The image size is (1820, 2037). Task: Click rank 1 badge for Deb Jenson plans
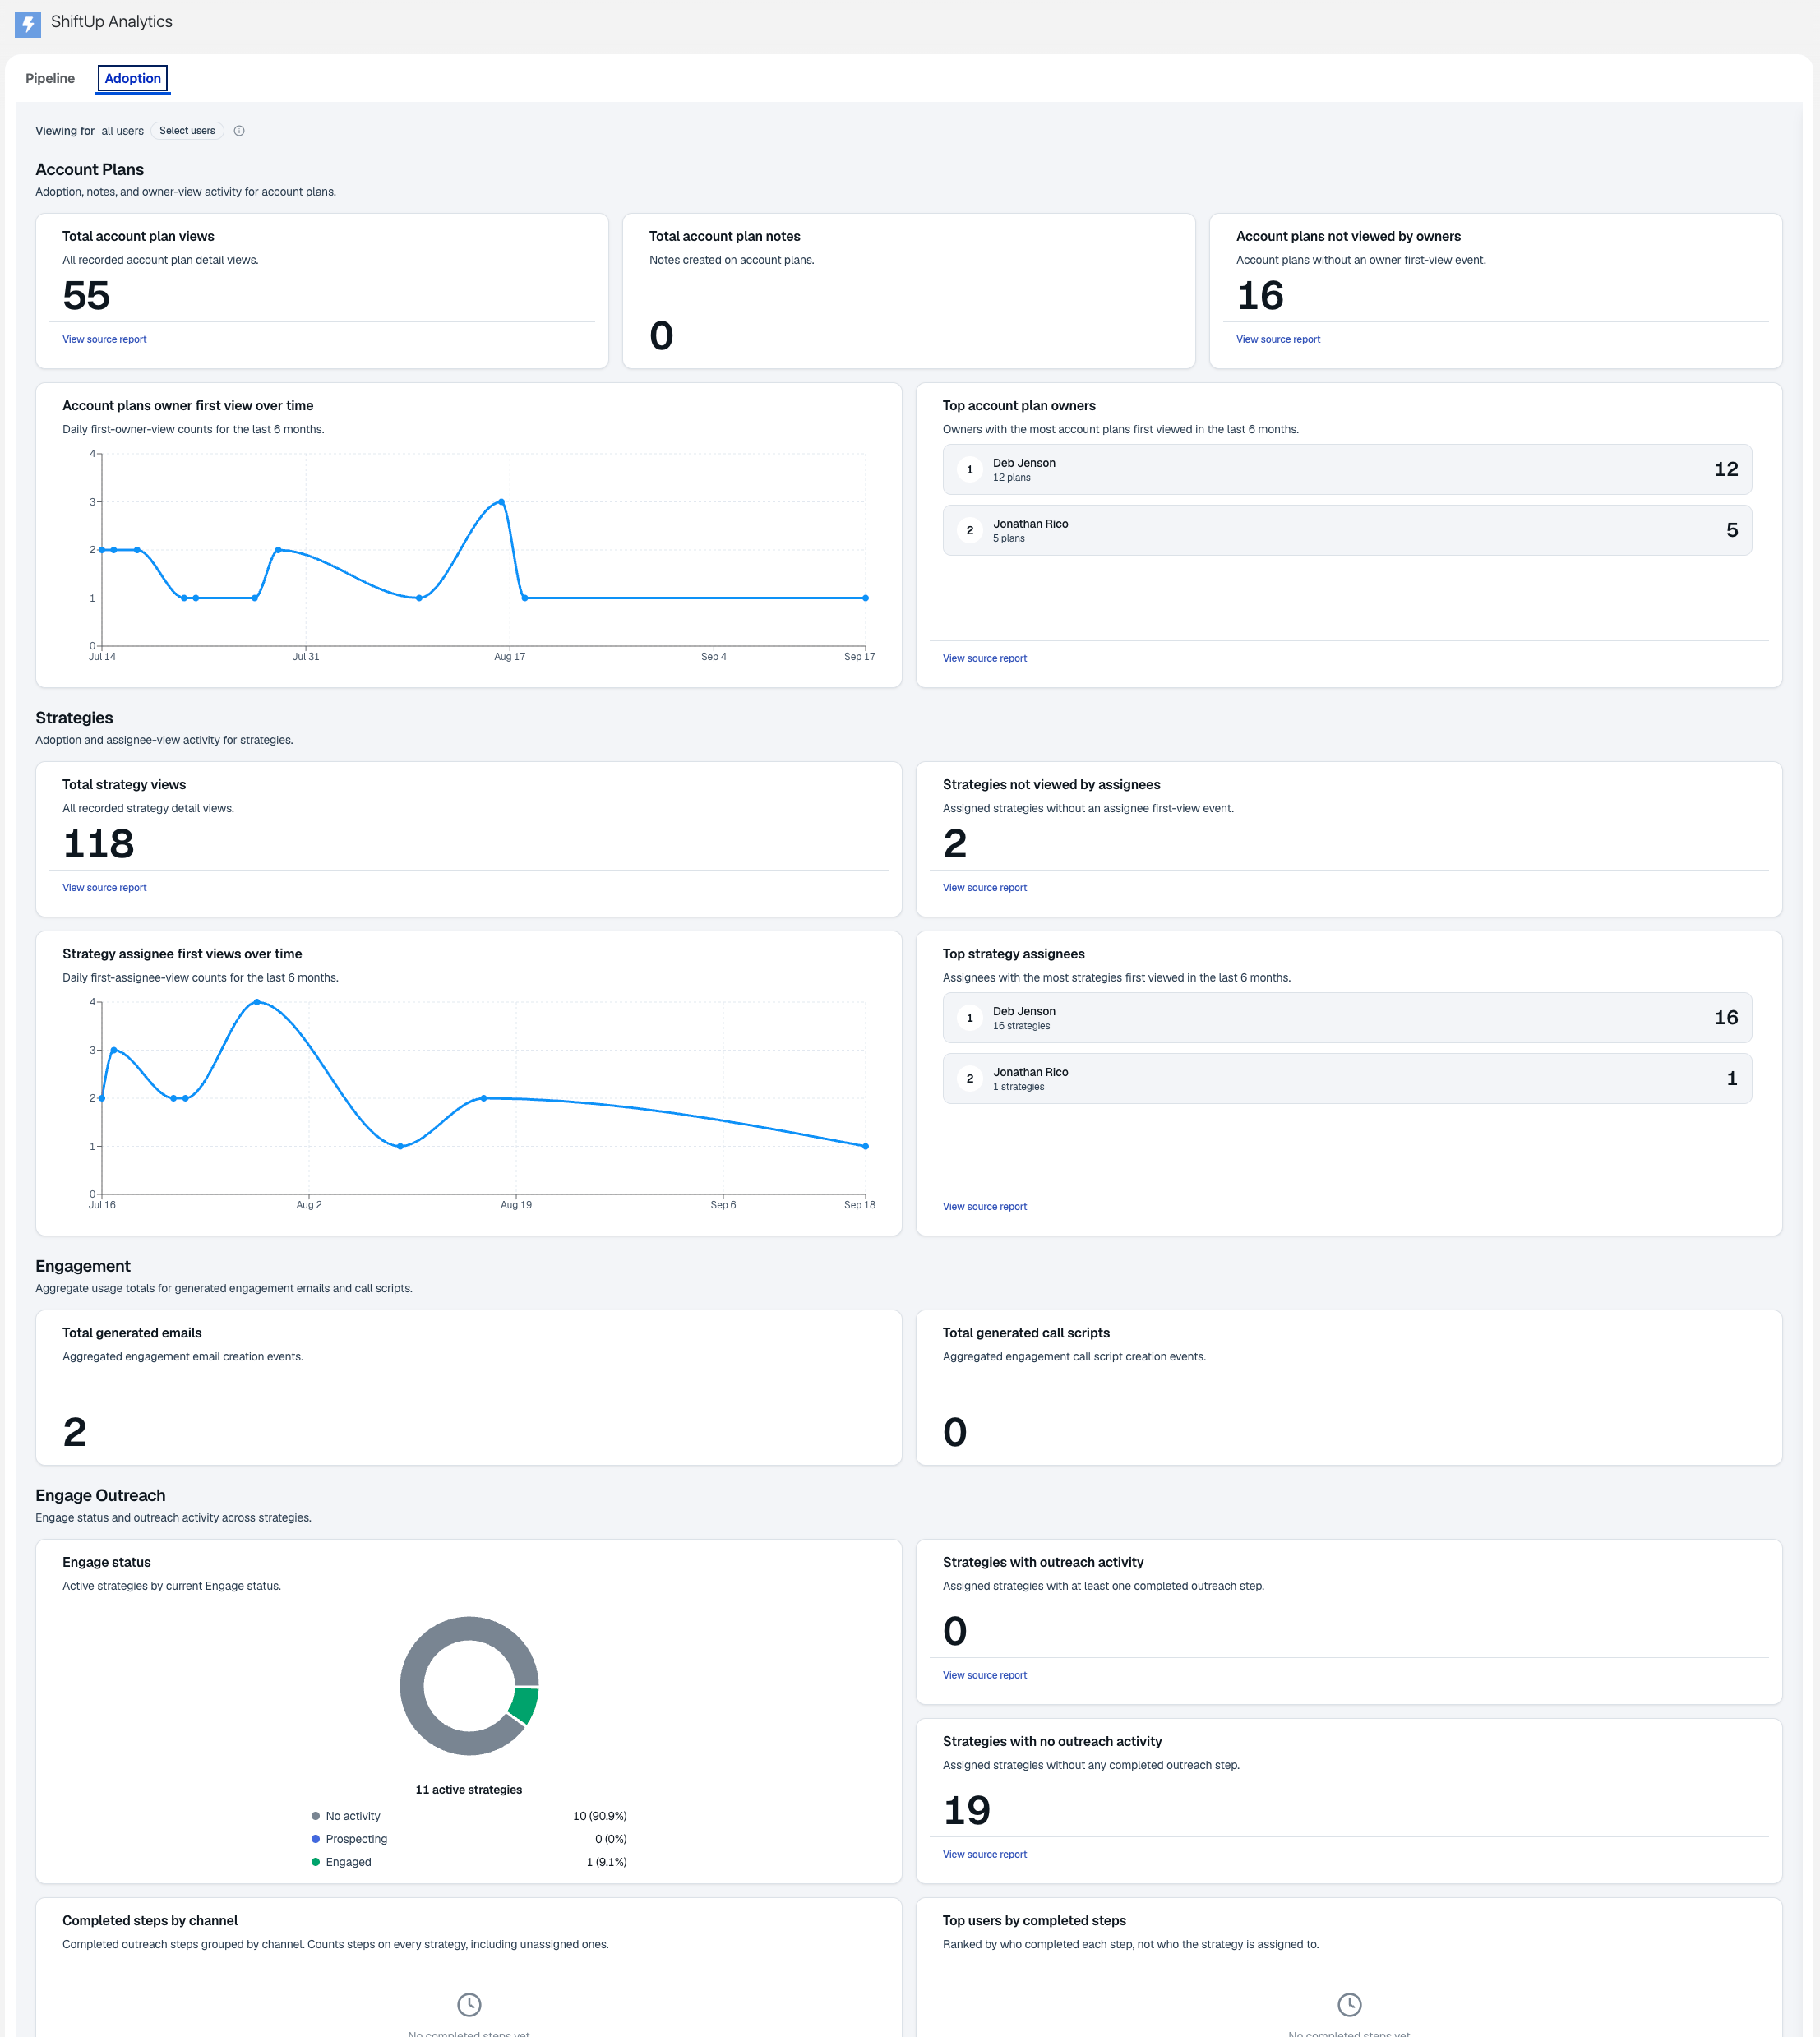(969, 470)
